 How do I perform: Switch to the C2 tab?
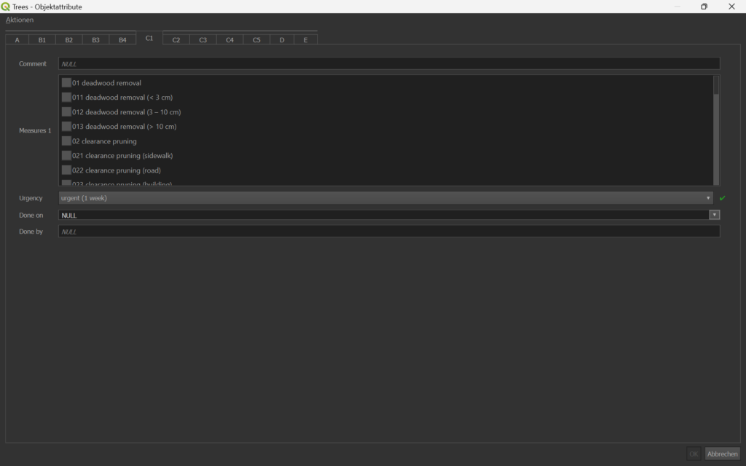[176, 39]
